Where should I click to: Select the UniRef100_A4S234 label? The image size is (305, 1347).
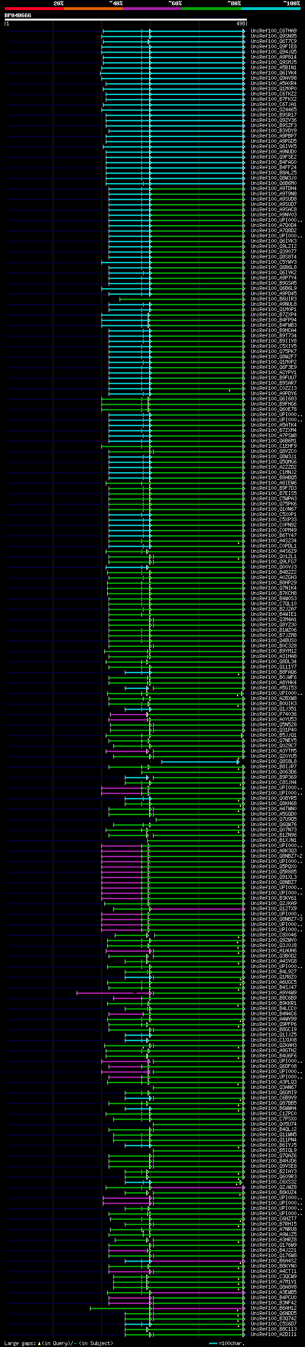(273, 540)
